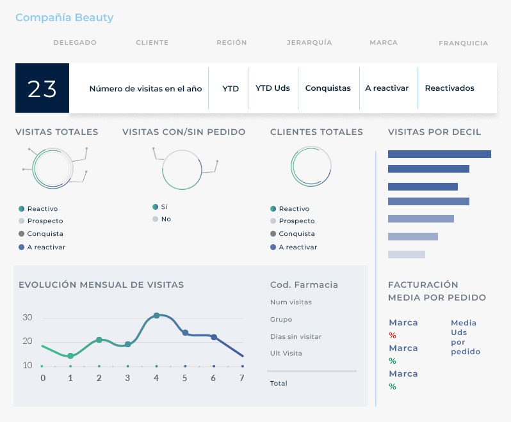Click the Visitas Totales donut chart

[x=52, y=169]
